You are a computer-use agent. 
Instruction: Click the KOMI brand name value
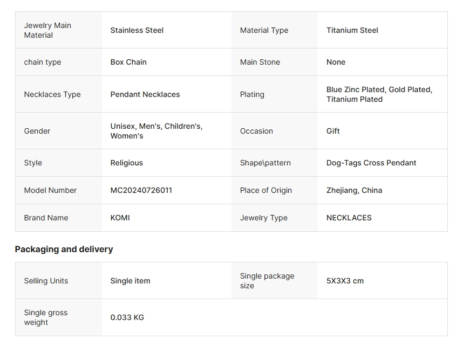pos(120,218)
